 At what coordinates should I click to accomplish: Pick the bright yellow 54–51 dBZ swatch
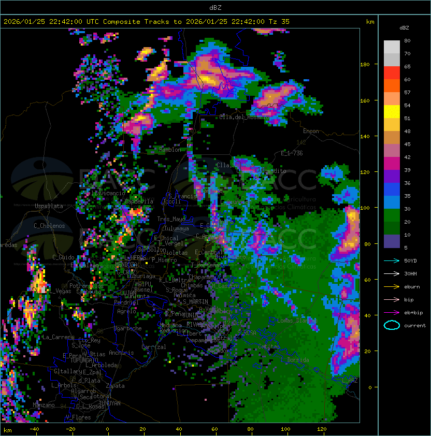click(392, 111)
